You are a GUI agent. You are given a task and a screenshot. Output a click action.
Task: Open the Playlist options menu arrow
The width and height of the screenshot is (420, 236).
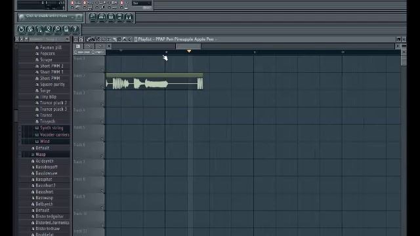click(x=75, y=39)
